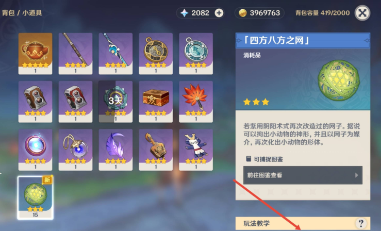
Task: Add primogems with the plus button
Action: click(219, 13)
